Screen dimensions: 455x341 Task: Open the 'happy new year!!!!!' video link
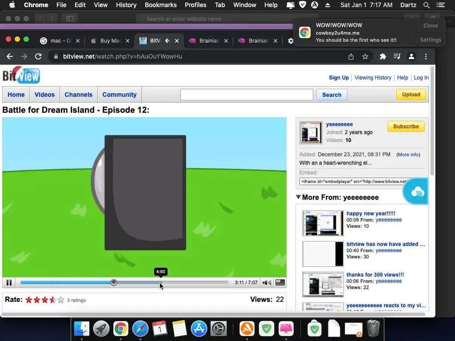click(371, 214)
